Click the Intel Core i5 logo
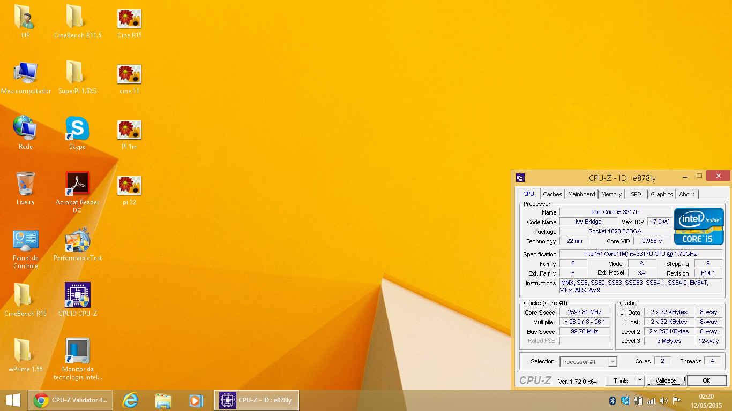The width and height of the screenshot is (732, 411). tap(699, 226)
